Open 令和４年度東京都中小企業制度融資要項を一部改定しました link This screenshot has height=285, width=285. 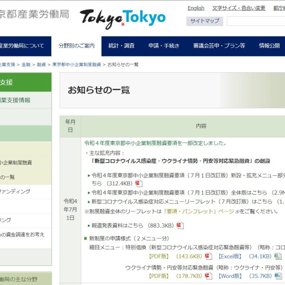(x=155, y=143)
